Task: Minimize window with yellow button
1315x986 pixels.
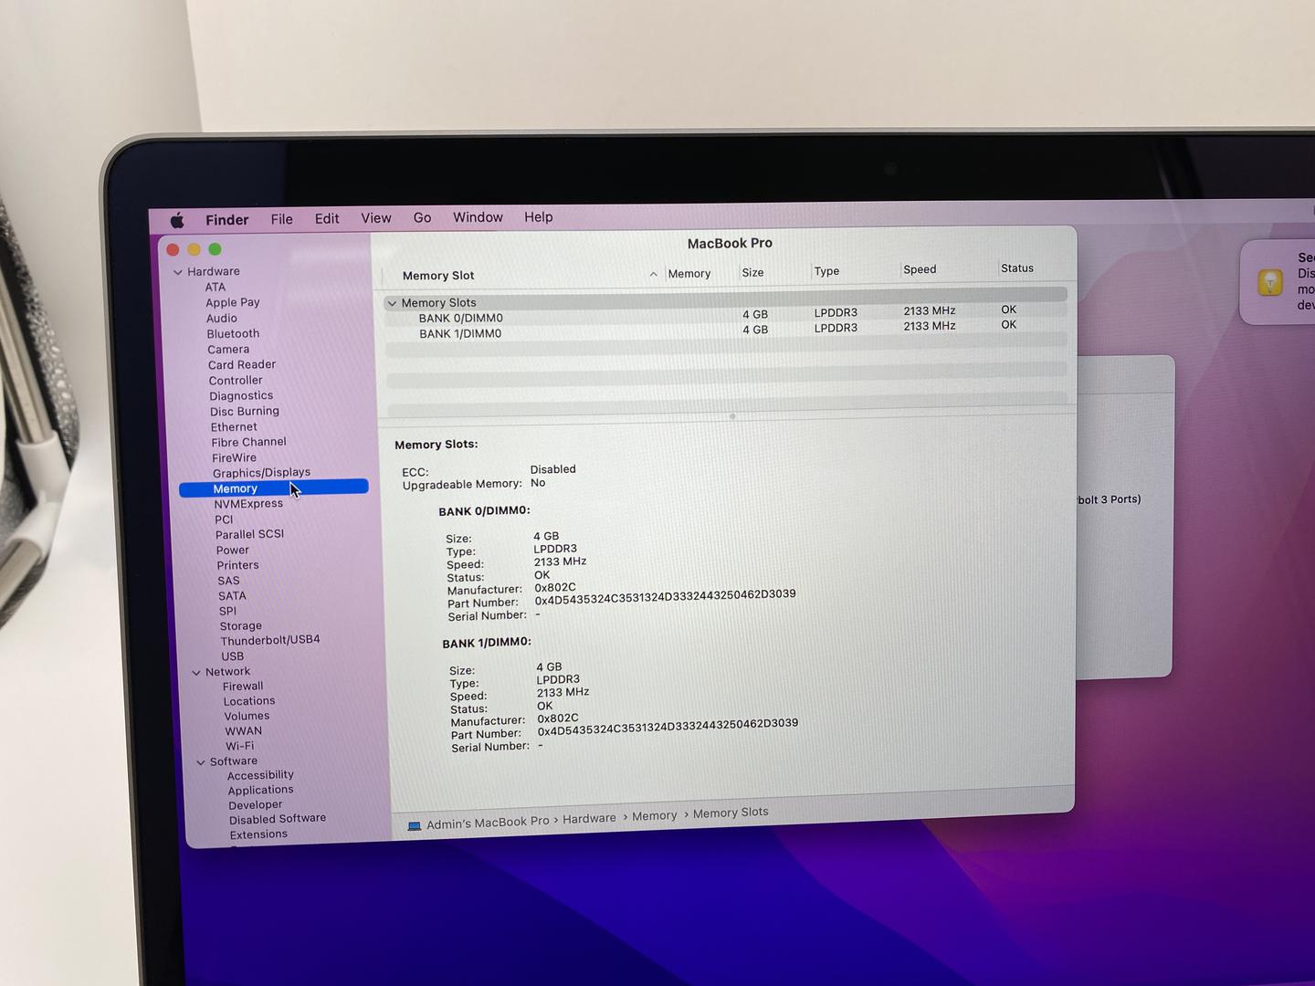Action: click(x=194, y=249)
